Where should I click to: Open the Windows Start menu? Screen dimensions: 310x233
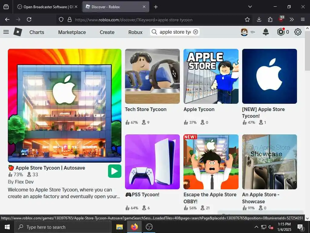pos(7,227)
